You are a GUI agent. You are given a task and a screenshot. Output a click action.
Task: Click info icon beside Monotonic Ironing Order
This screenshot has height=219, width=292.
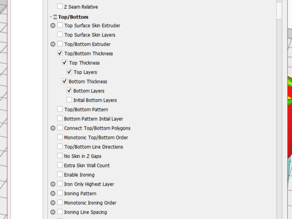point(53,203)
